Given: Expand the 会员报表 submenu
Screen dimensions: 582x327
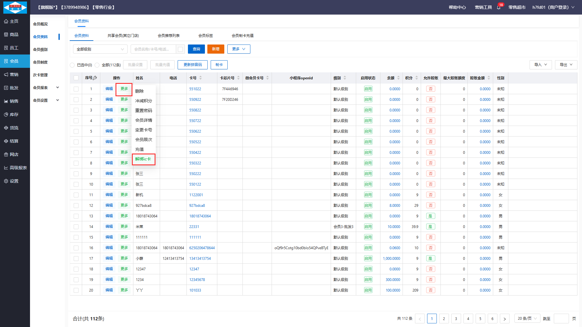Looking at the screenshot, I should (45, 88).
